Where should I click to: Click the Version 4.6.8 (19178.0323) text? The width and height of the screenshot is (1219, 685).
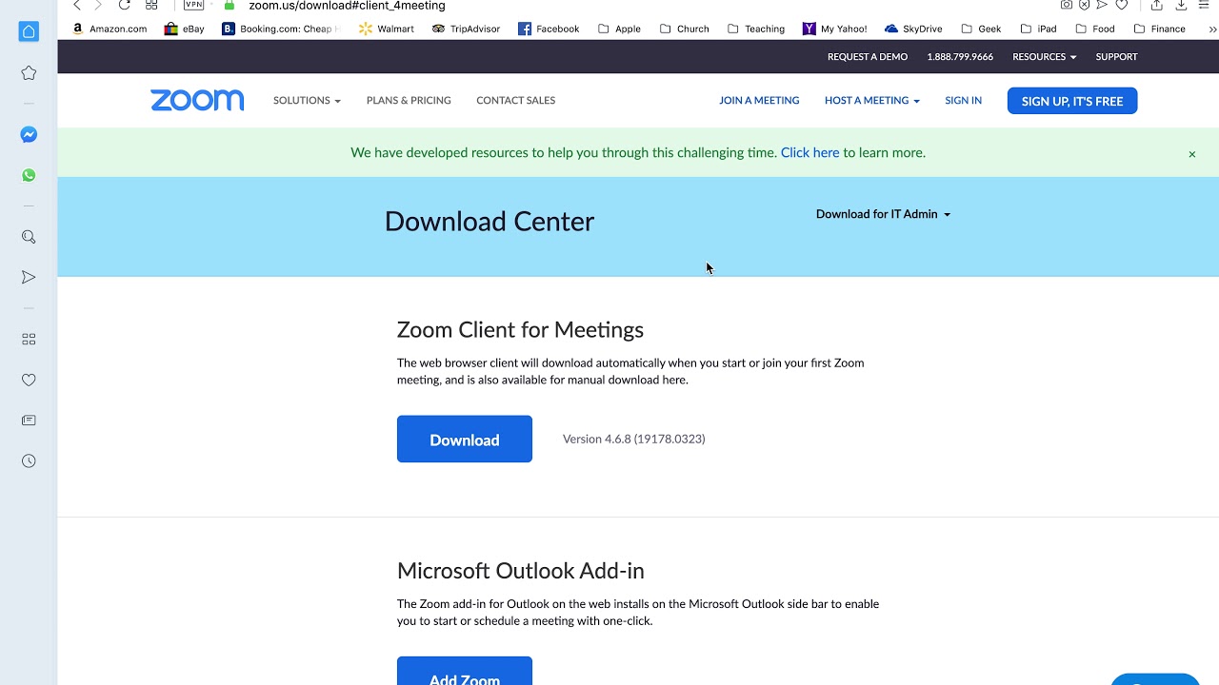coord(634,440)
